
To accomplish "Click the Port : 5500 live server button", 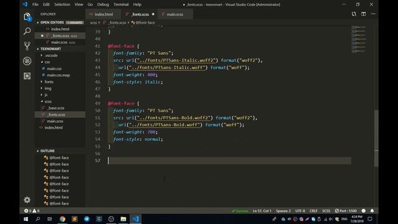I will click(346, 211).
